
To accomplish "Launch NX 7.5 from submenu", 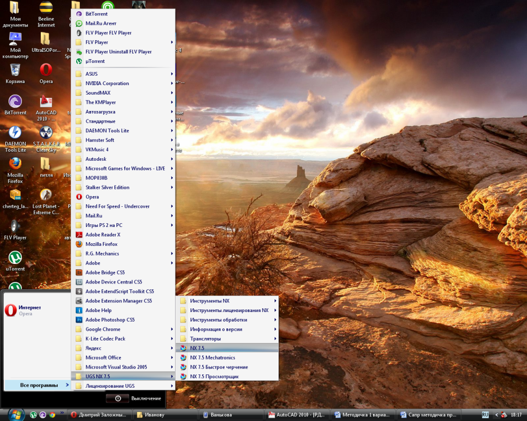I will (x=227, y=348).
